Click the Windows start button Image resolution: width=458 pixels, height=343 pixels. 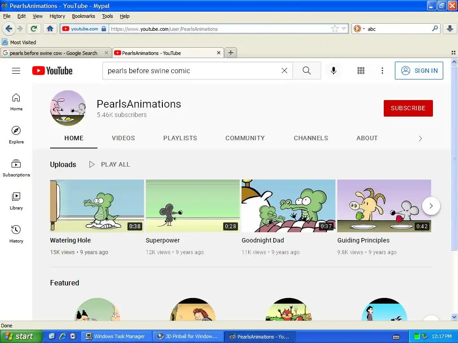coord(21,336)
